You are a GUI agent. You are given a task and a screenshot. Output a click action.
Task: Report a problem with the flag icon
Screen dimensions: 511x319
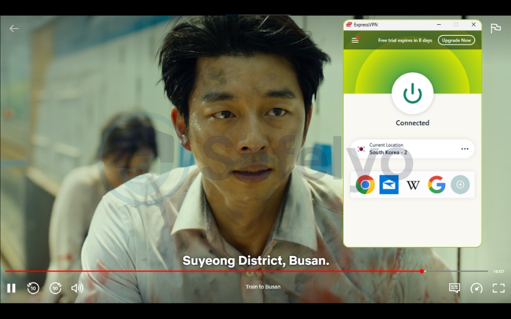coord(496,28)
